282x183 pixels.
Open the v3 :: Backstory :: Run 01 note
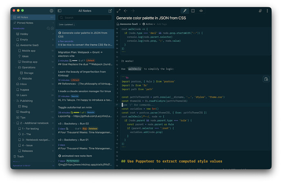pos(85,144)
